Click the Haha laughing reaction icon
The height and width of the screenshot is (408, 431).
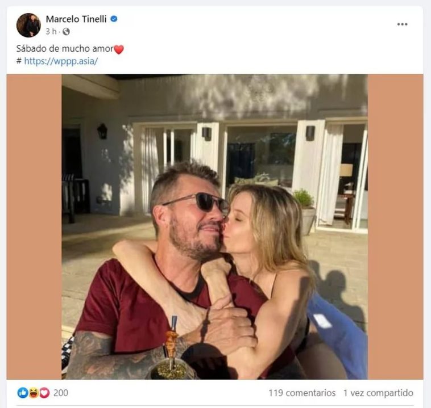(34, 393)
